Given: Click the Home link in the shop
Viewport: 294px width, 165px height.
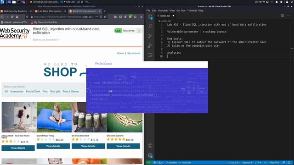Looking at the screenshot, I should click(x=120, y=53).
